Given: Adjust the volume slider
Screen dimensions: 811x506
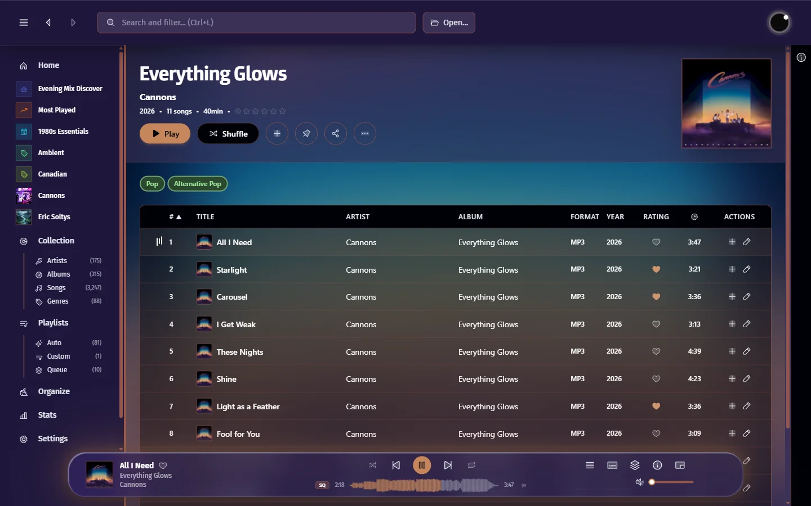Looking at the screenshot, I should click(671, 482).
